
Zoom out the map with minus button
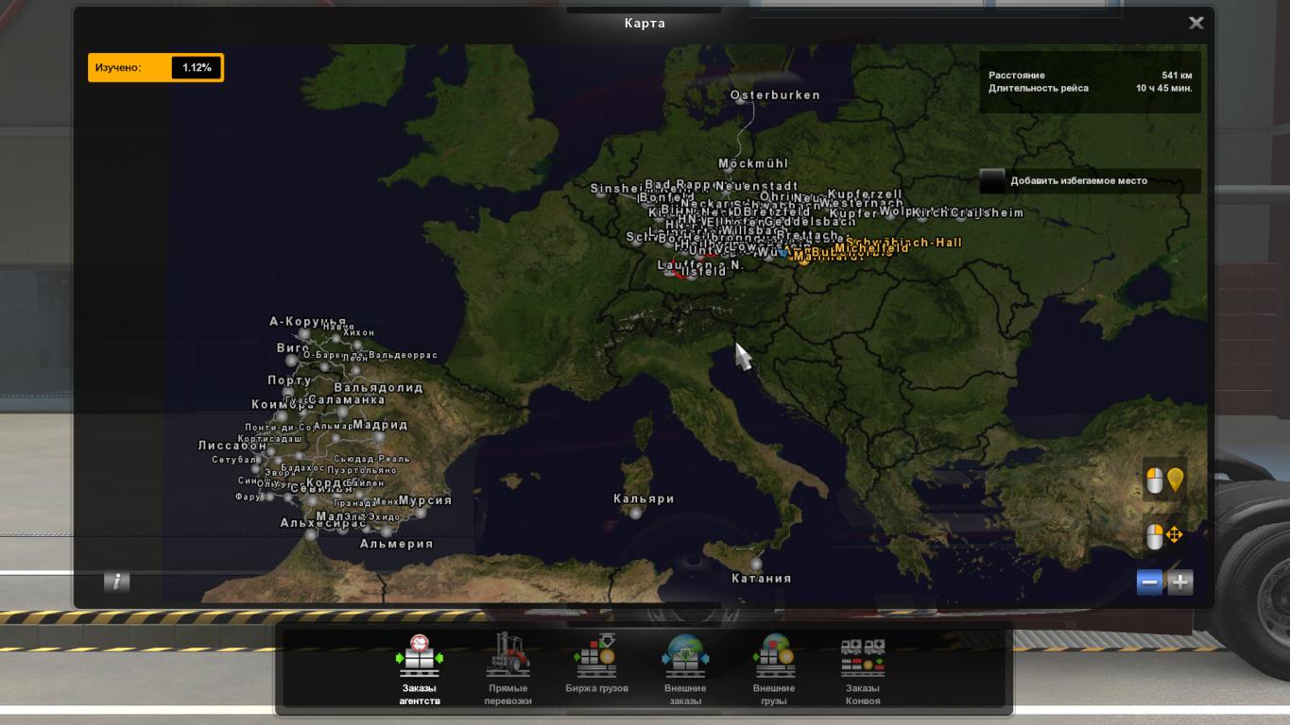[1150, 582]
